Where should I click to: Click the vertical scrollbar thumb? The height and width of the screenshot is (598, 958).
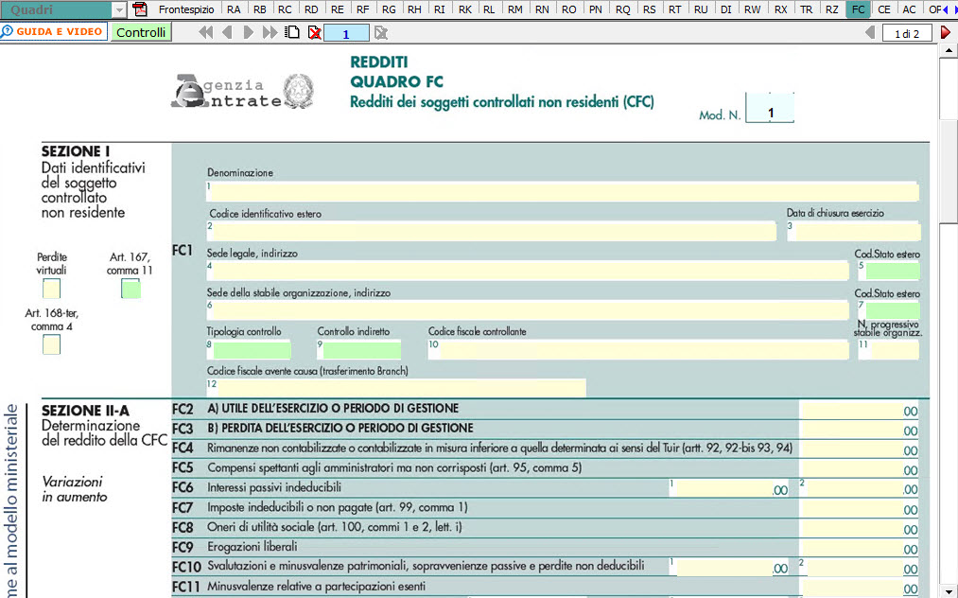click(x=949, y=171)
